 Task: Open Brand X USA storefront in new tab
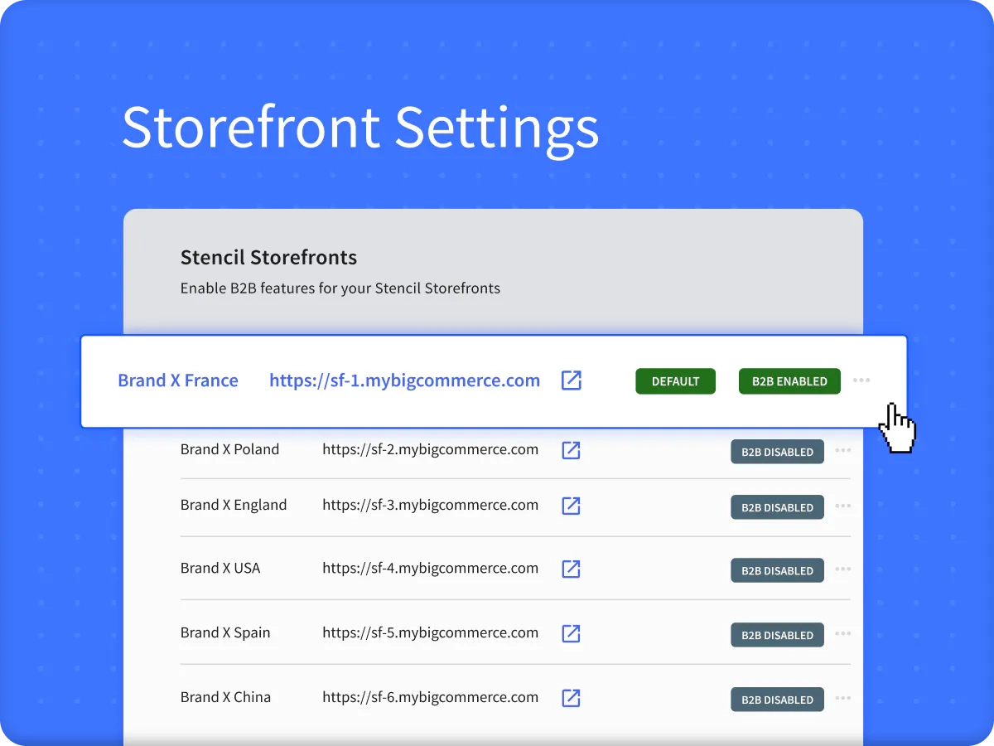571,569
